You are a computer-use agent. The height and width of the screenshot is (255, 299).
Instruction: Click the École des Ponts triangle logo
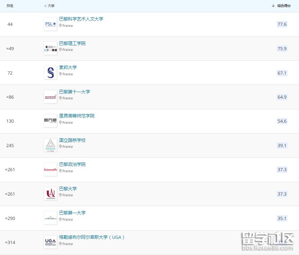(50, 145)
